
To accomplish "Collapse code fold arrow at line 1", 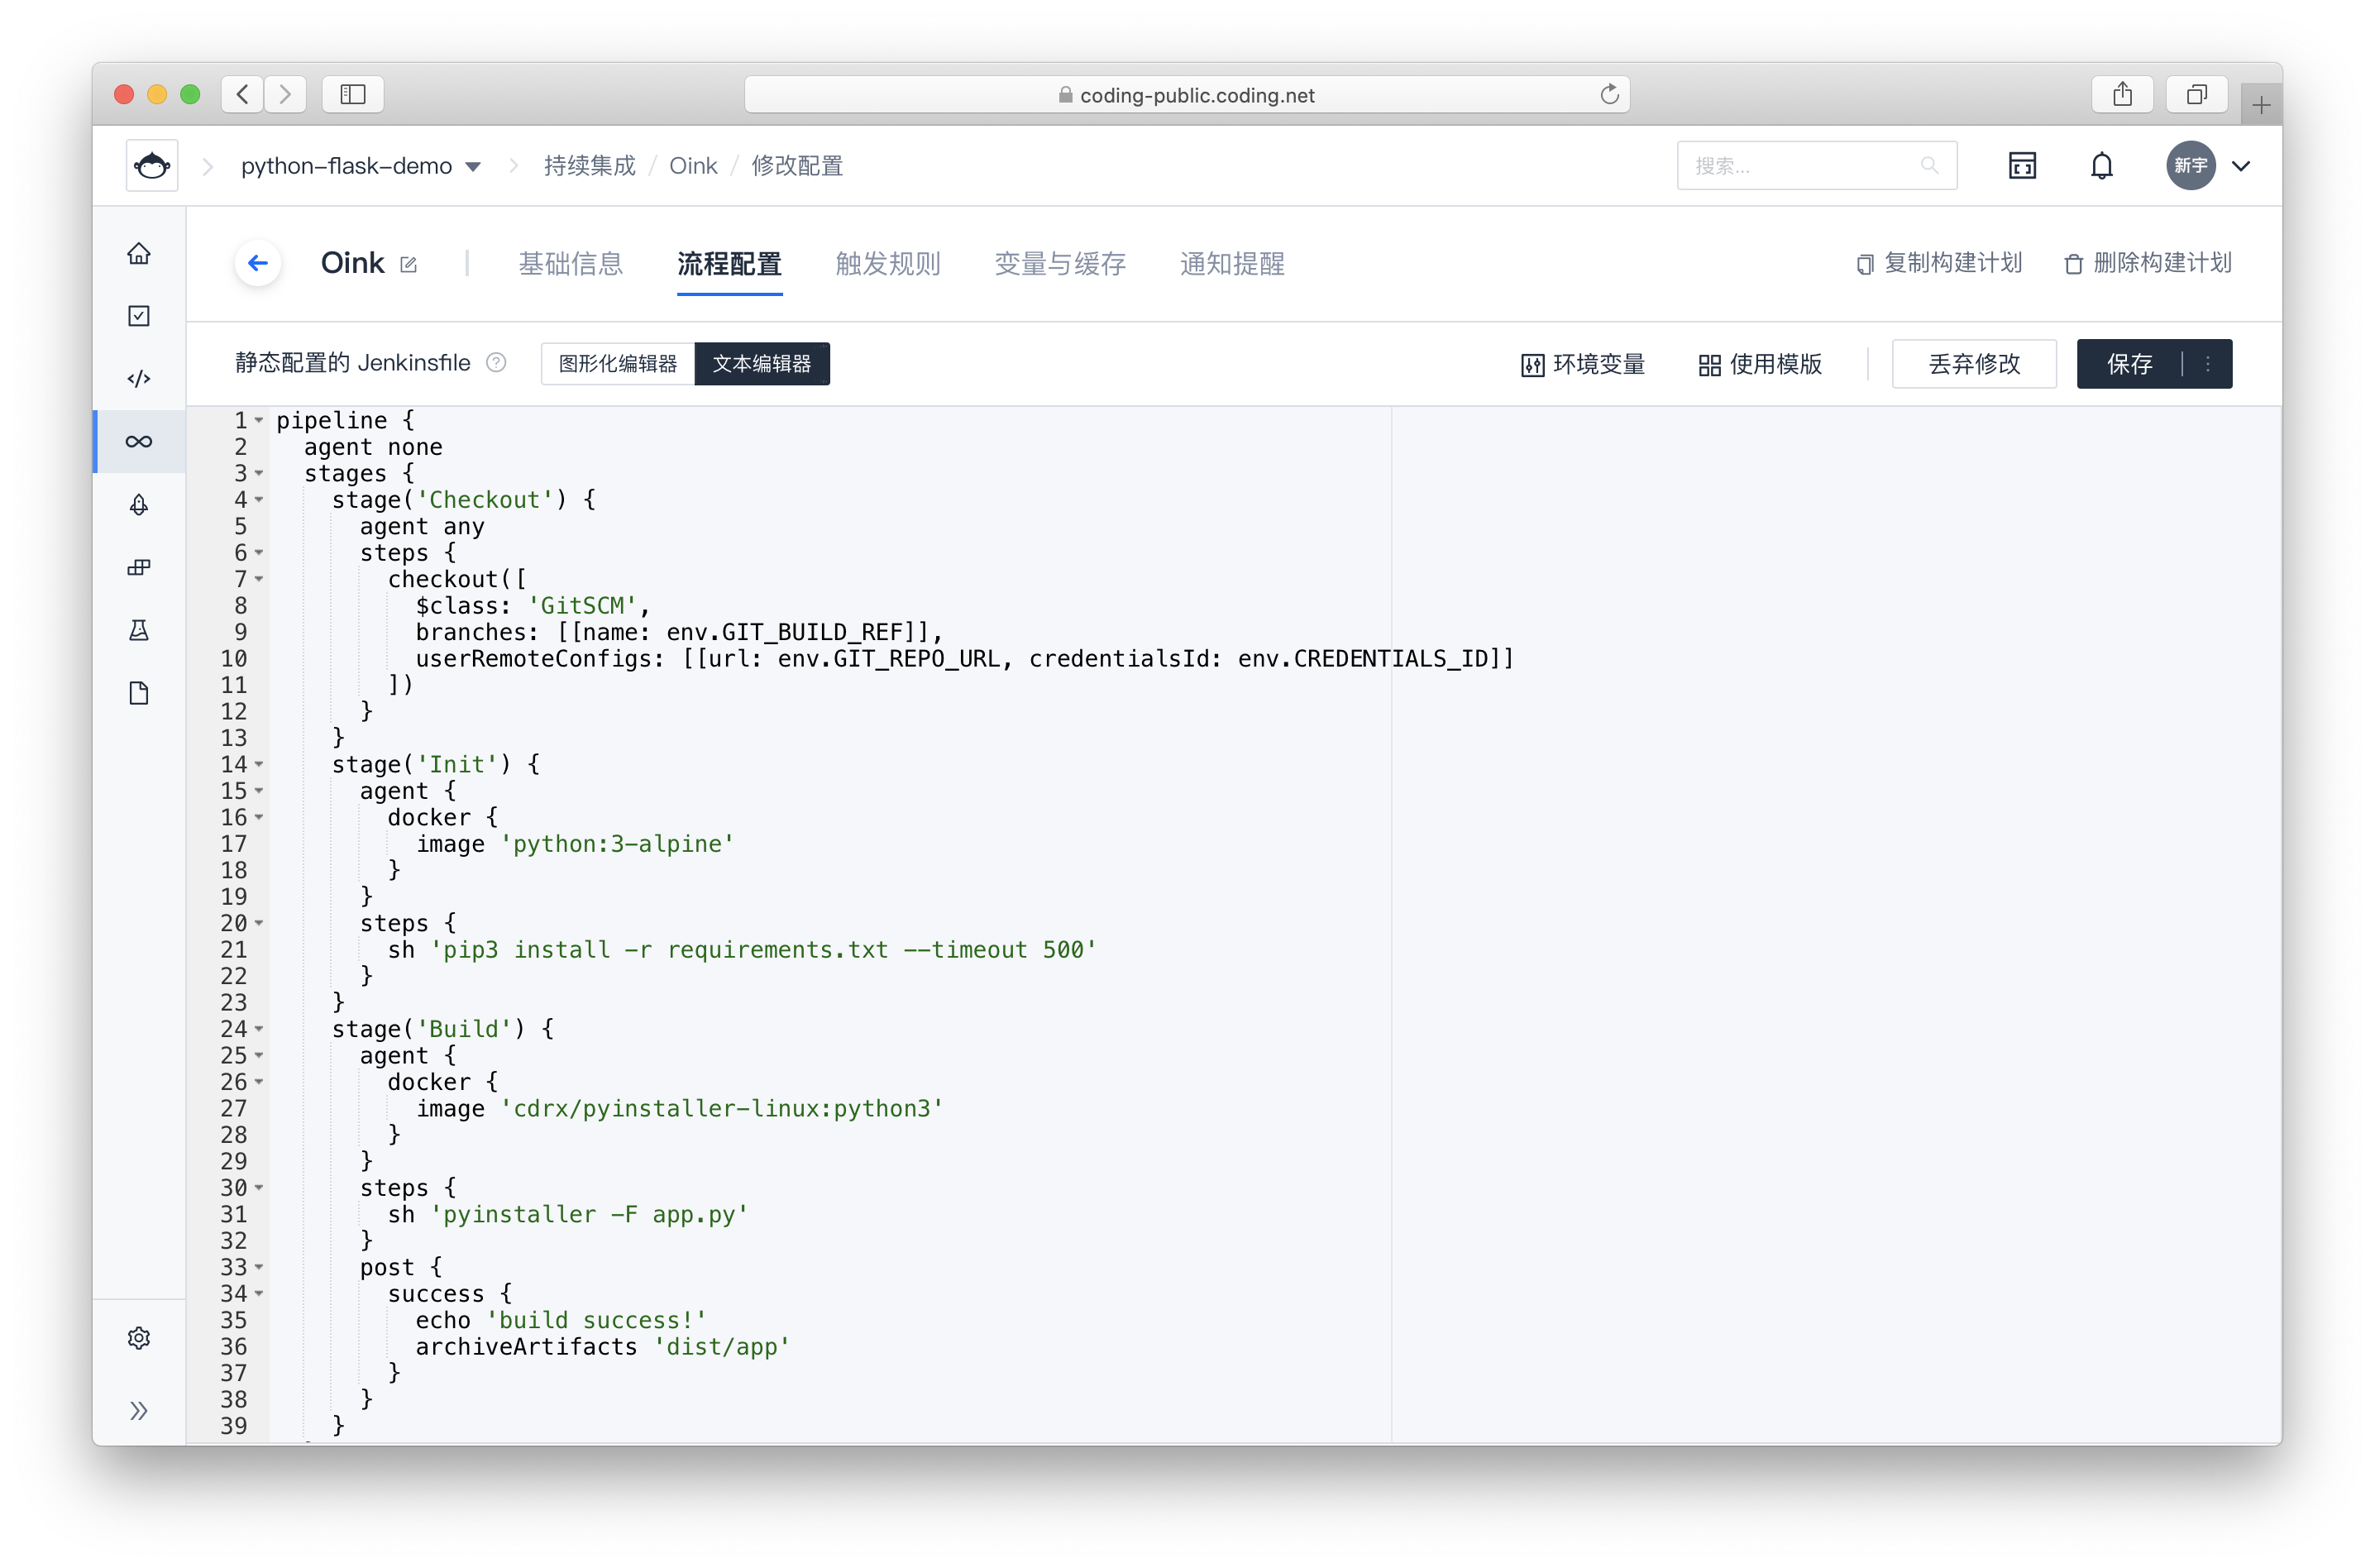I will [x=259, y=420].
